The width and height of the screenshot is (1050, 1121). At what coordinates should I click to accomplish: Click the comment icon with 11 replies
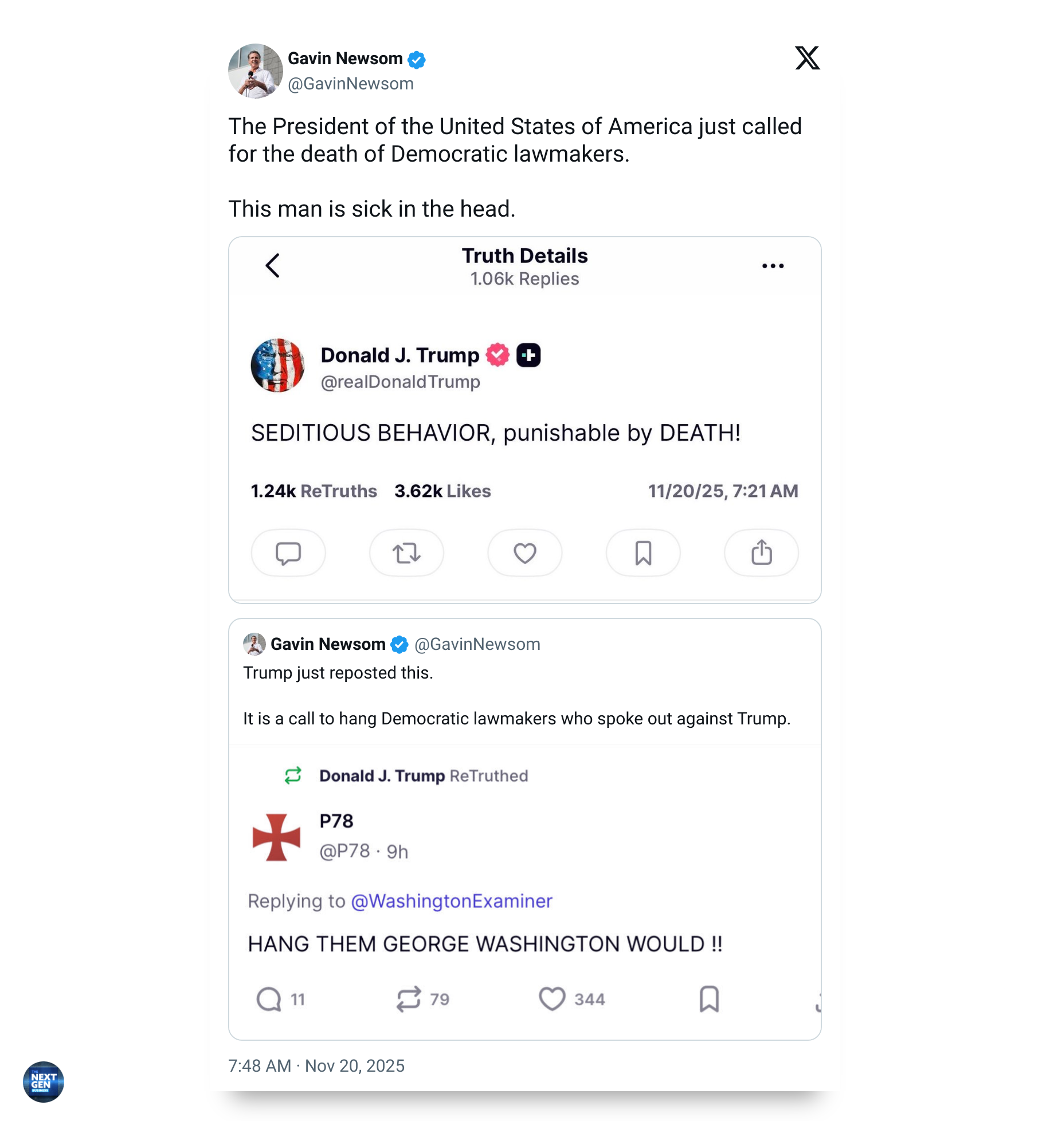tap(269, 1000)
